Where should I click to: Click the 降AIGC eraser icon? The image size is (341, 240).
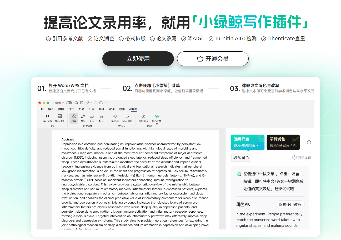coord(115,116)
